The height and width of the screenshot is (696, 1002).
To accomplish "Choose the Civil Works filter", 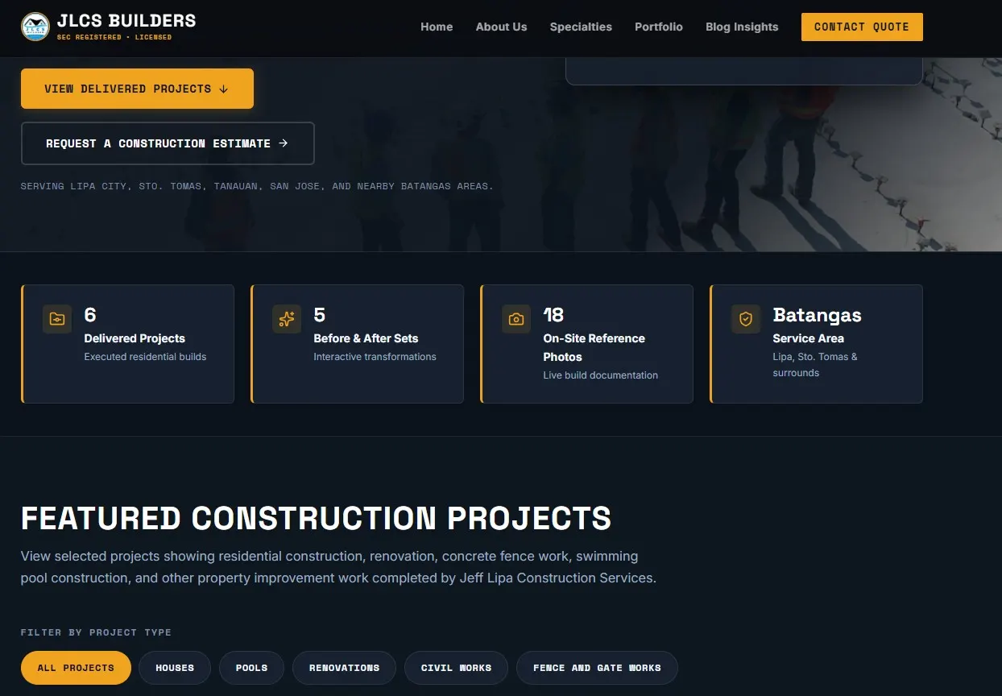I will coord(456,668).
